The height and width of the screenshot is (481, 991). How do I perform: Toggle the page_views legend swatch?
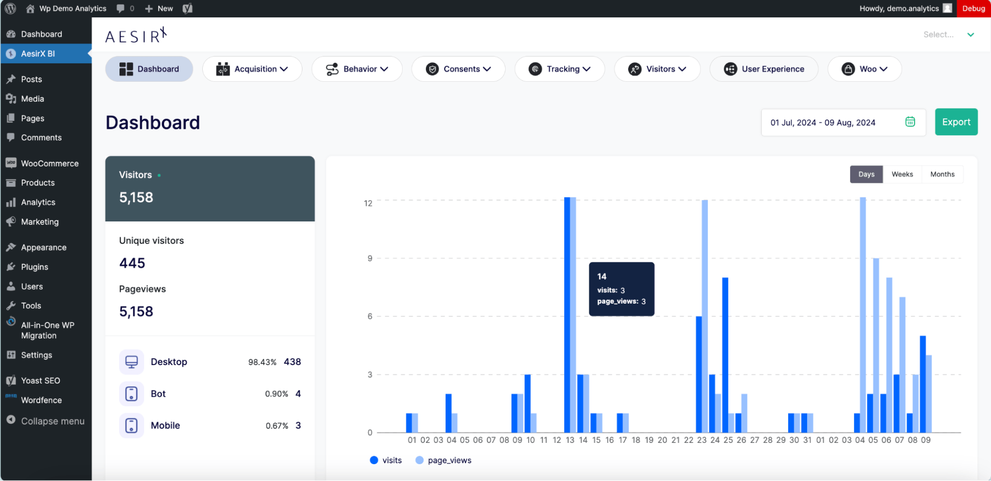point(419,460)
